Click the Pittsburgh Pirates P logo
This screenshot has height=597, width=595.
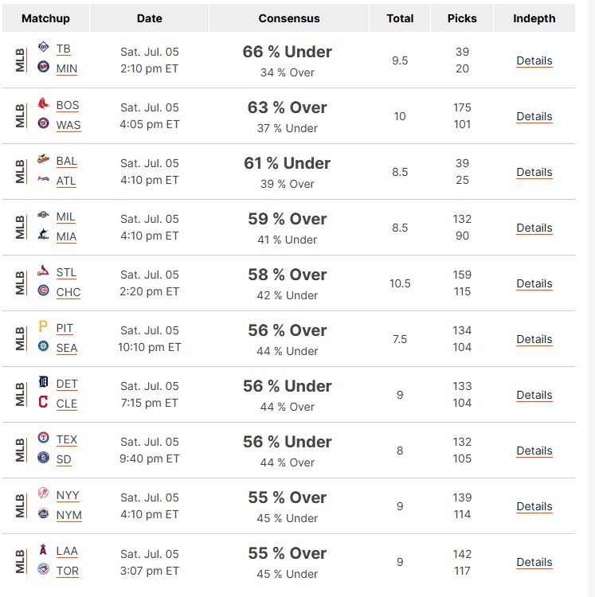pyautogui.click(x=43, y=326)
